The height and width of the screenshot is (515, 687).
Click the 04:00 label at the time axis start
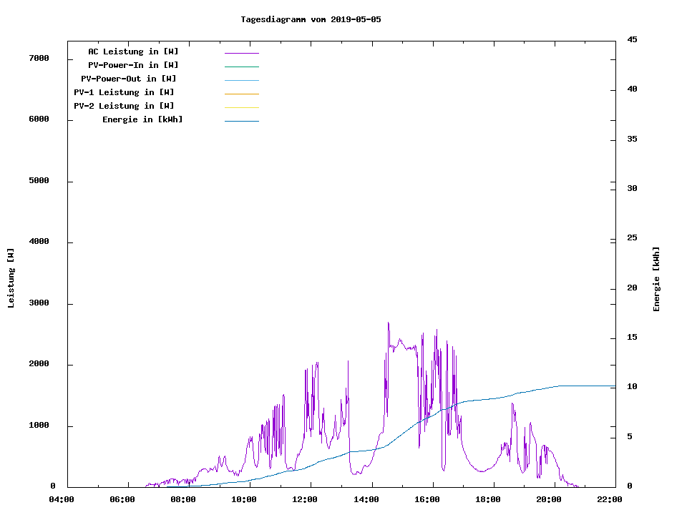(62, 499)
